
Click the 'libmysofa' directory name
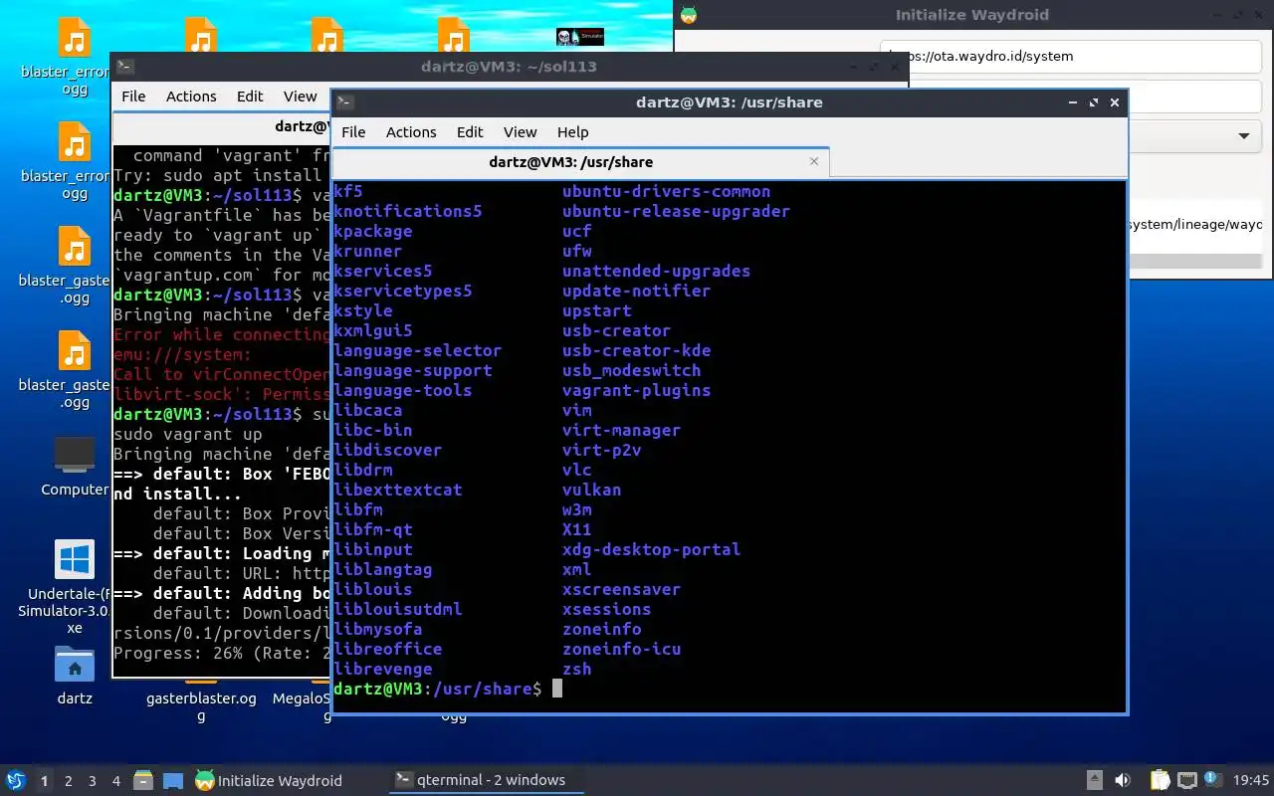[x=378, y=629]
